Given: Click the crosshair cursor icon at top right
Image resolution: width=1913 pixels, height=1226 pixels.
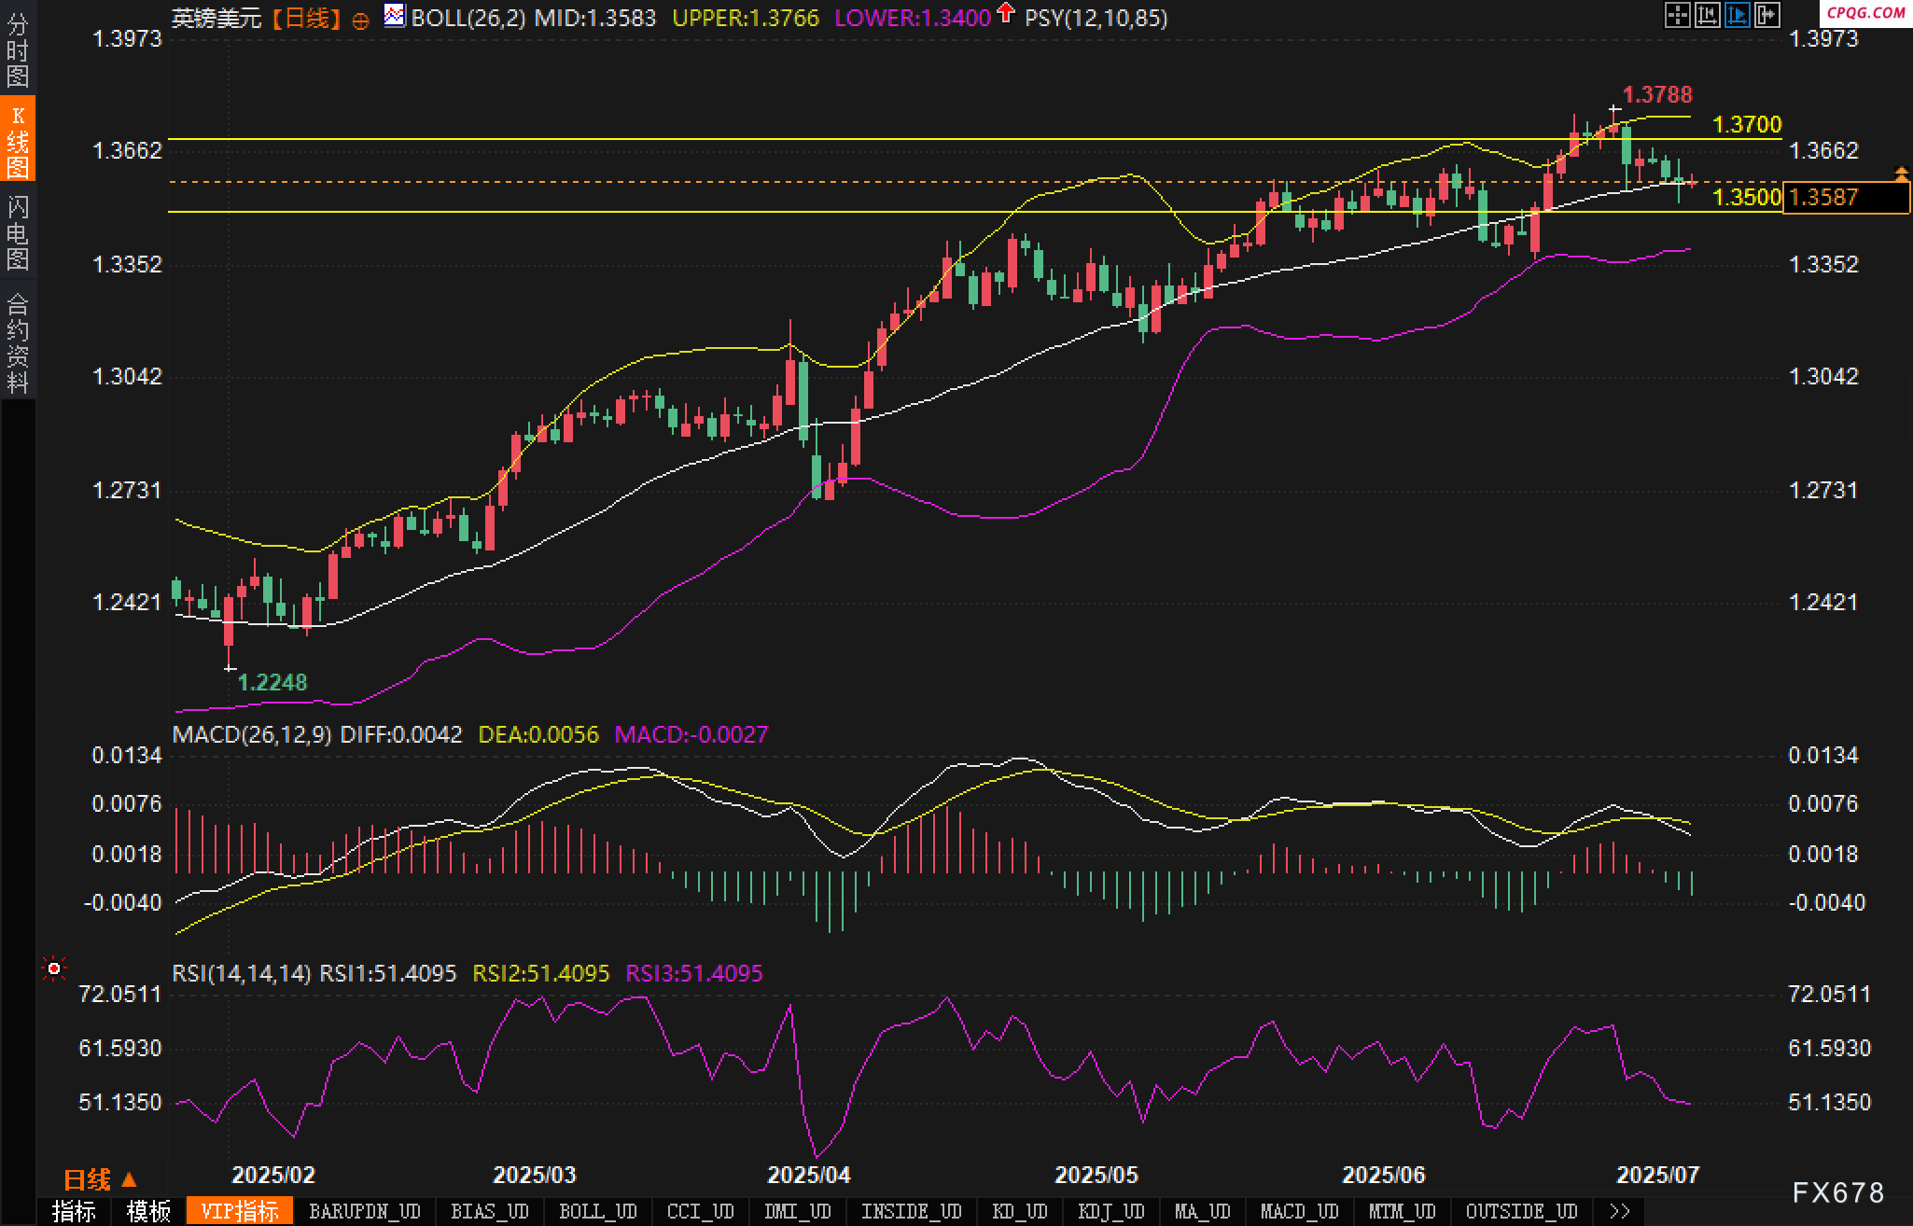Looking at the screenshot, I should point(1677,15).
